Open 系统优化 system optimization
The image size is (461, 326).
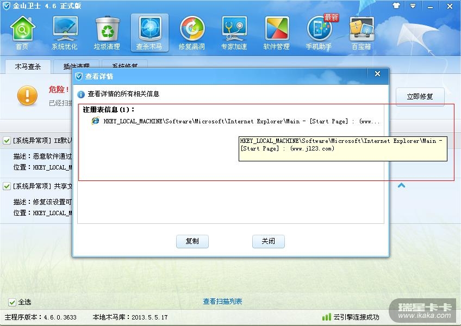65,33
